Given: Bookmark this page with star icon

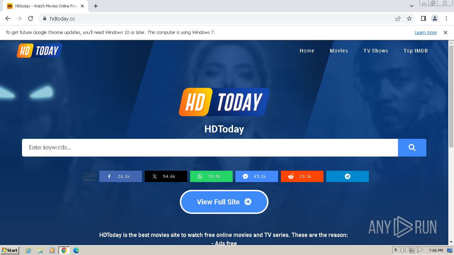Looking at the screenshot, I should coord(409,18).
